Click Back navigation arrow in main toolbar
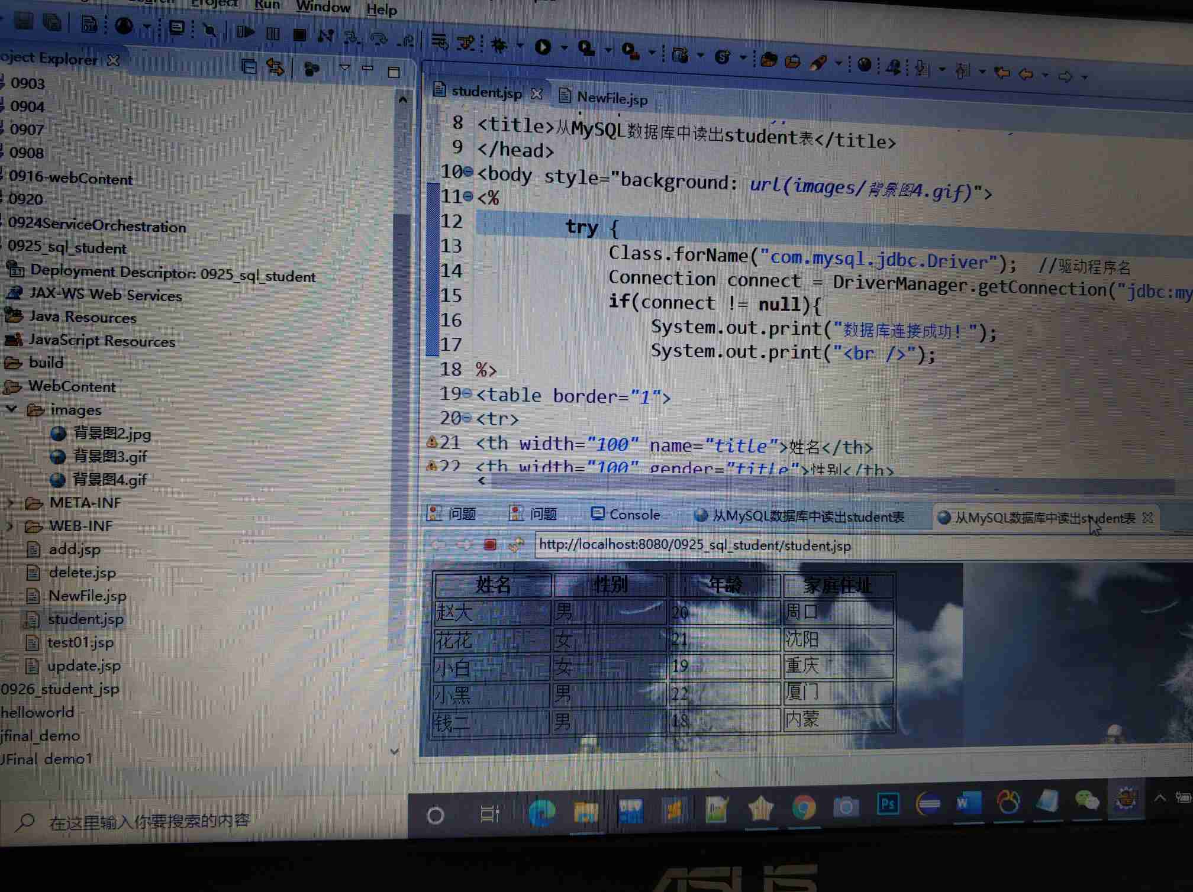 click(x=1026, y=74)
